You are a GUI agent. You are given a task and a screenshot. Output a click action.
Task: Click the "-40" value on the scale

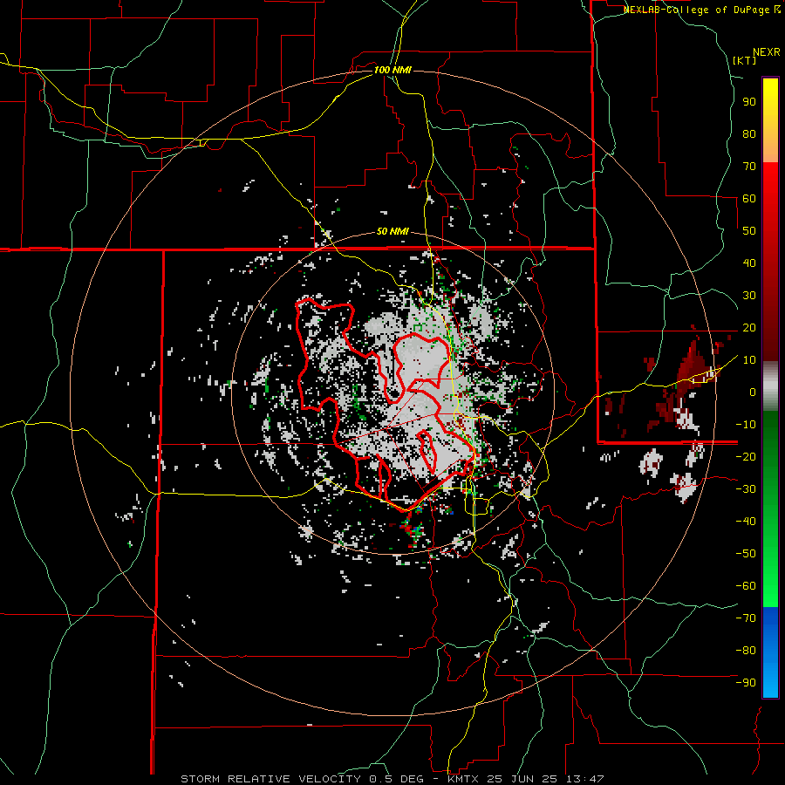coord(746,522)
